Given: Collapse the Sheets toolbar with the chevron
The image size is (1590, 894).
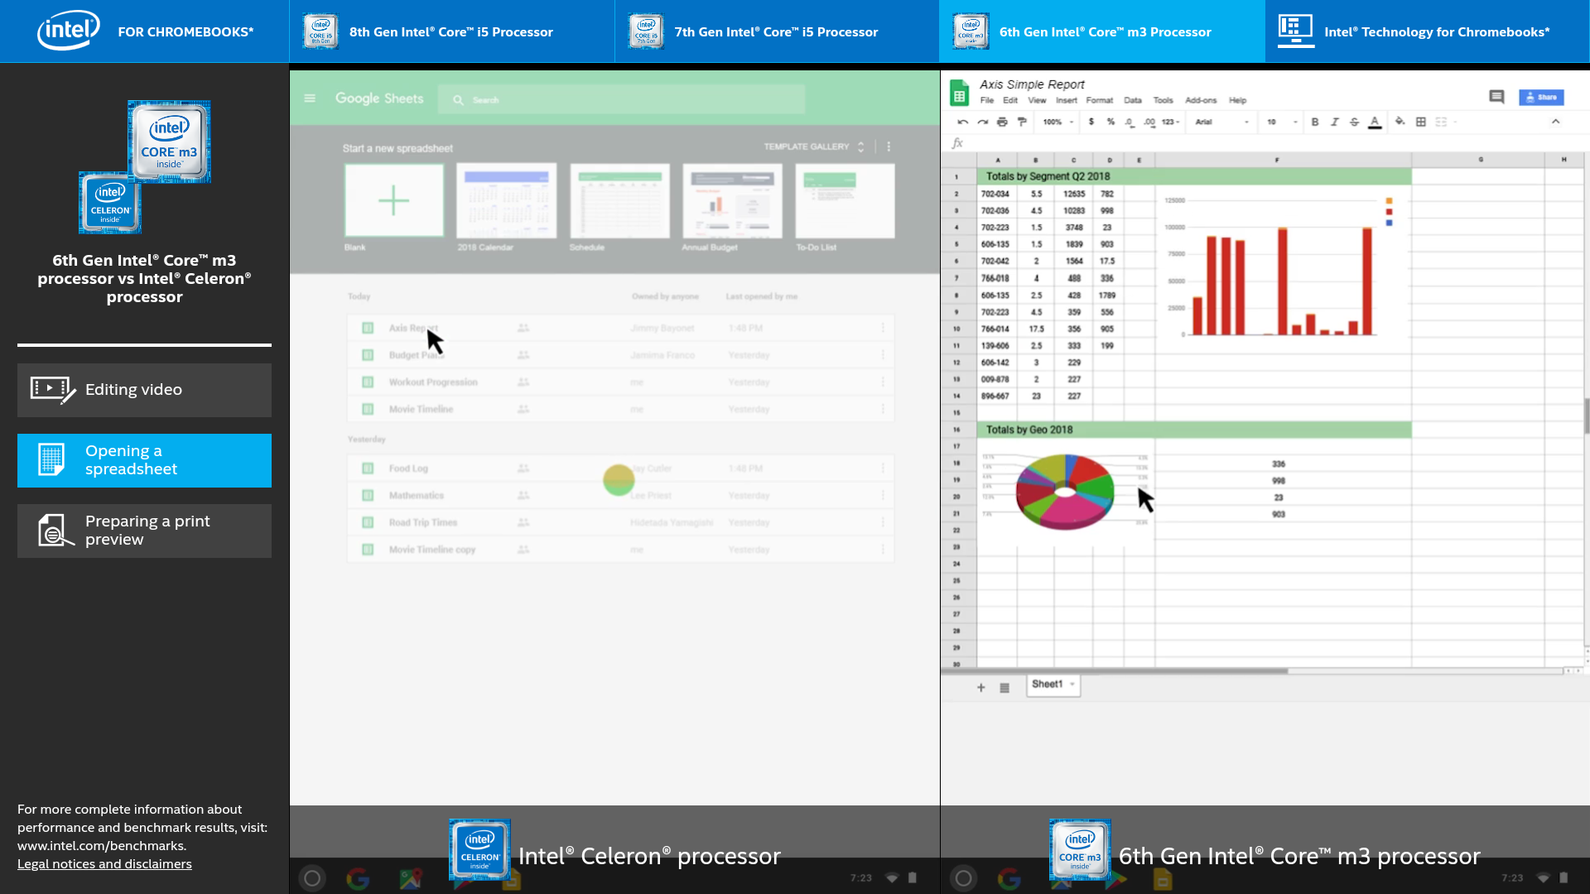Looking at the screenshot, I should pos(1556,122).
